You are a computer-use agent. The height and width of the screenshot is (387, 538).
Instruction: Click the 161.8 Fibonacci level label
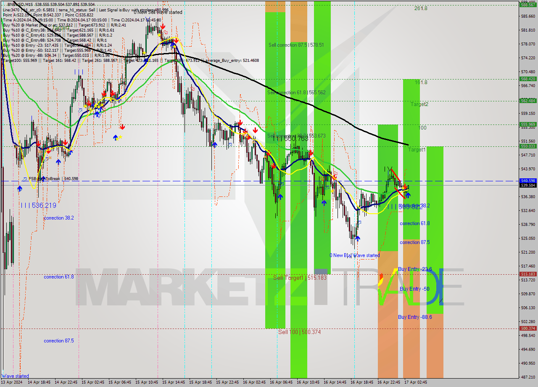point(421,82)
